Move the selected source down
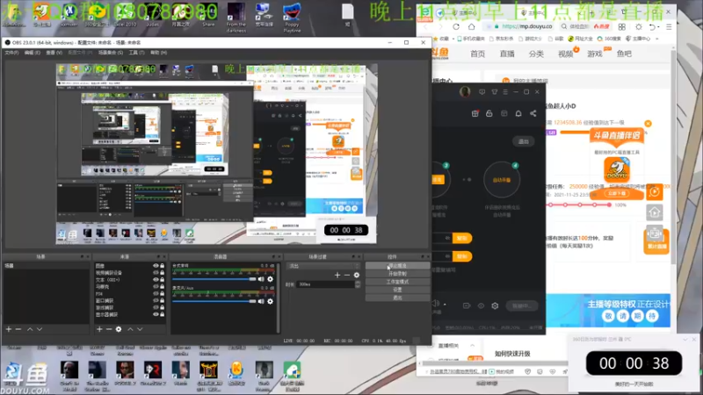Screen dimensions: 703x395 point(140,329)
